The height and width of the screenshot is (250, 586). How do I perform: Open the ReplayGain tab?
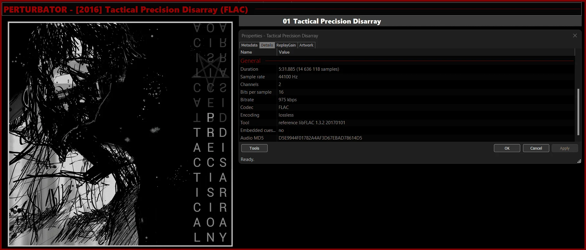point(286,45)
